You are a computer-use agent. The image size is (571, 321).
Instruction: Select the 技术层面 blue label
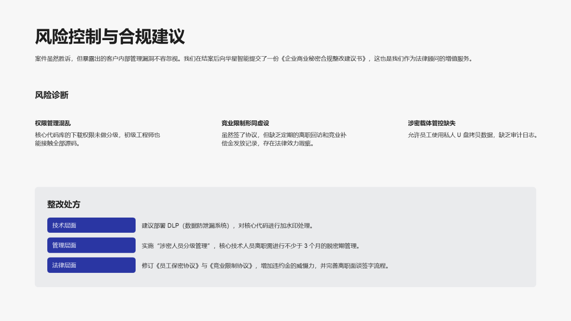[91, 225]
